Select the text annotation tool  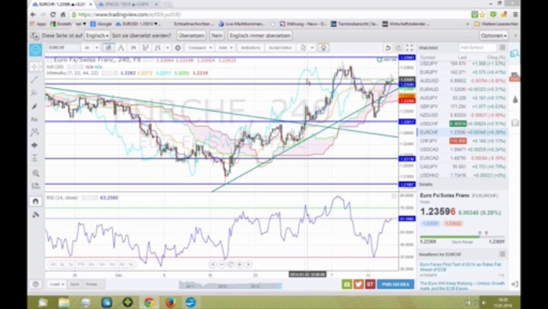35,119
